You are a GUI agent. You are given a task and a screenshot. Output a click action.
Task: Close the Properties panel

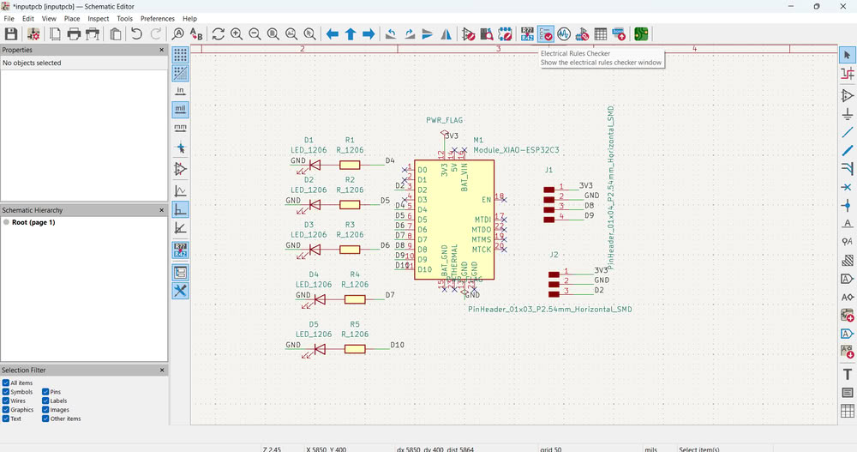161,50
